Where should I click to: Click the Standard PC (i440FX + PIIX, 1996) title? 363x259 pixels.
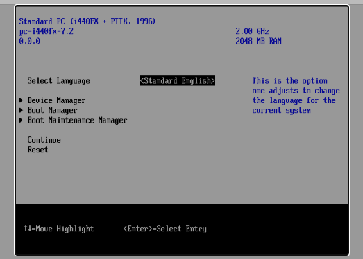[87, 21]
